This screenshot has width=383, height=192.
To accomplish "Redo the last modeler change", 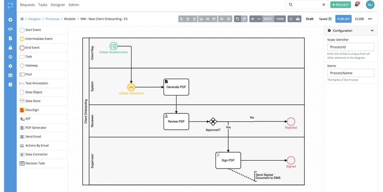I will coord(244,19).
